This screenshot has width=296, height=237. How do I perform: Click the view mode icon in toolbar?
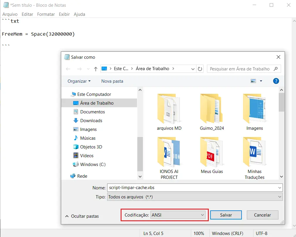253,81
